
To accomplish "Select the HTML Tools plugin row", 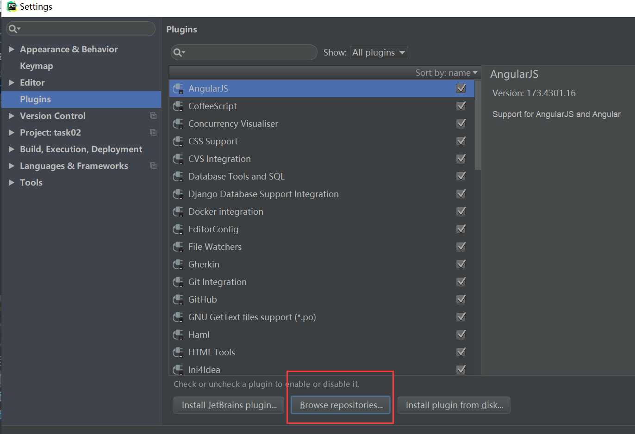I will pos(322,352).
